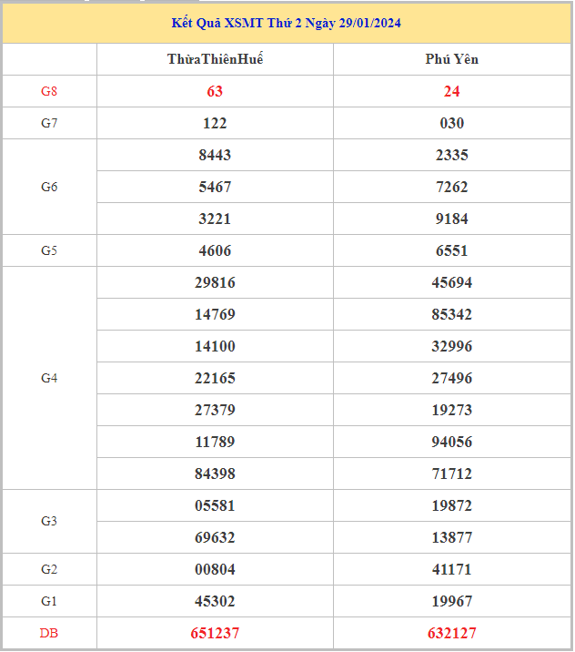This screenshot has width=575, height=652.
Task: Click the G2 number 00804
Action: click(x=215, y=569)
